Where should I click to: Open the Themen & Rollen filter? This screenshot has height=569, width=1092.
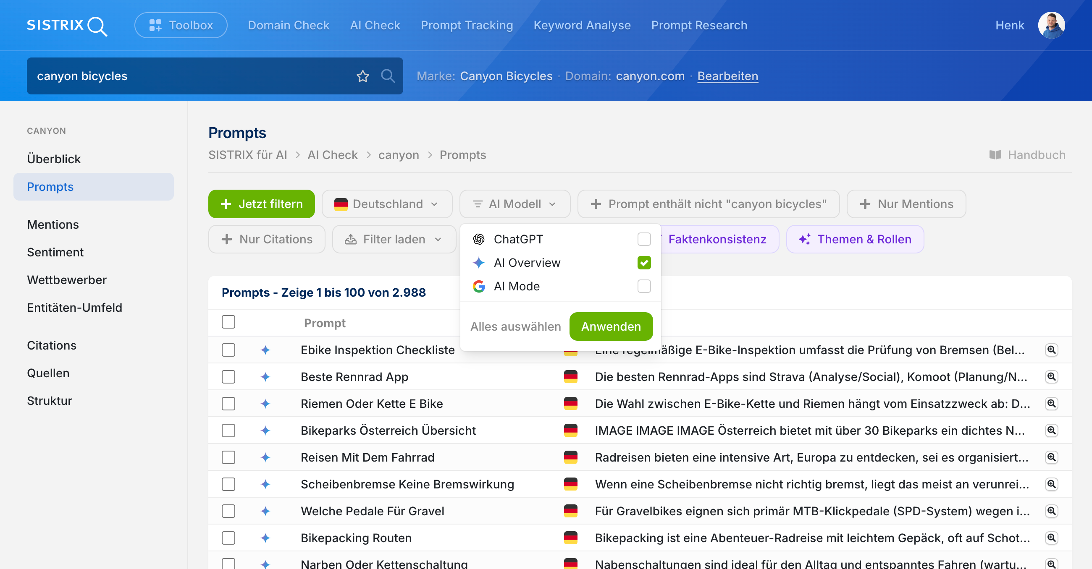[855, 239]
